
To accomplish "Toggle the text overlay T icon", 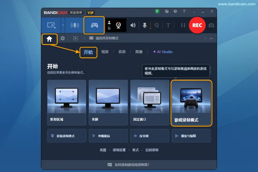I will [x=168, y=25].
